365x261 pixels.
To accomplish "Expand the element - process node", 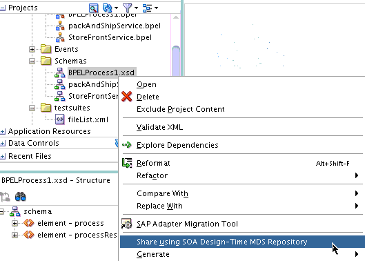I will pyautogui.click(x=15, y=224).
